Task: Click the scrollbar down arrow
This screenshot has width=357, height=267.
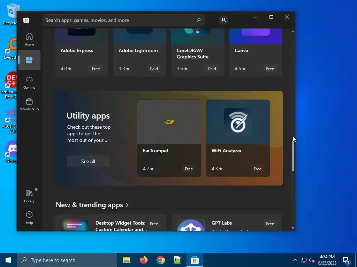Action: pyautogui.click(x=293, y=228)
